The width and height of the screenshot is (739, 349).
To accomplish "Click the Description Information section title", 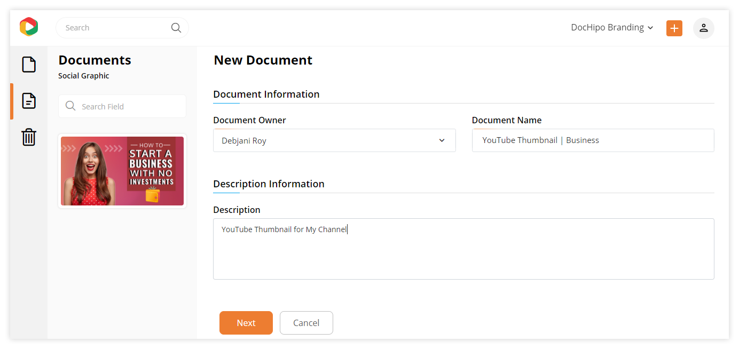I will coord(269,184).
